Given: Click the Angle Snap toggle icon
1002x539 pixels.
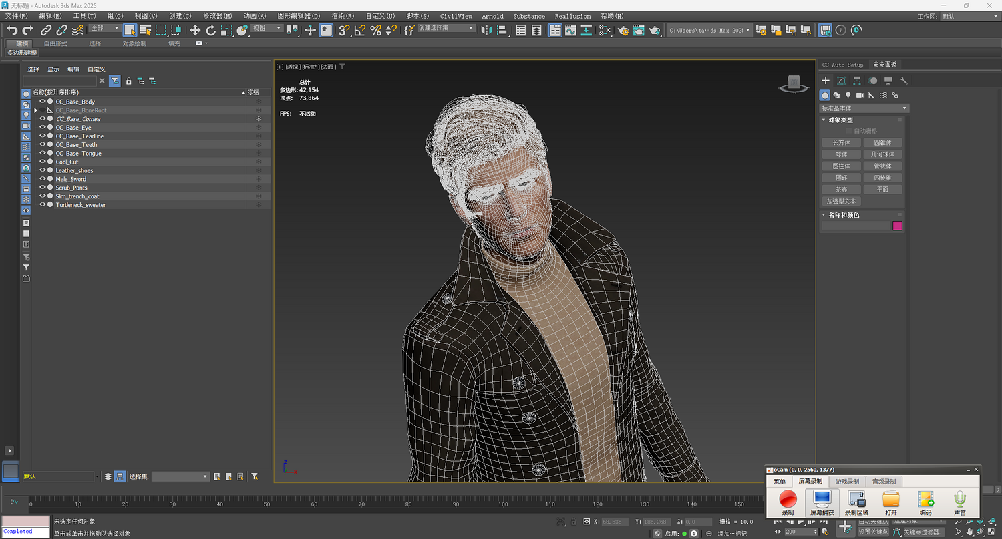Looking at the screenshot, I should [x=360, y=30].
